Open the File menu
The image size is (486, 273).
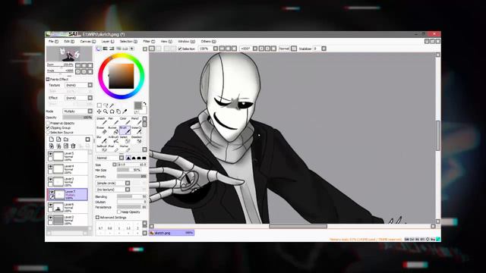[53, 41]
